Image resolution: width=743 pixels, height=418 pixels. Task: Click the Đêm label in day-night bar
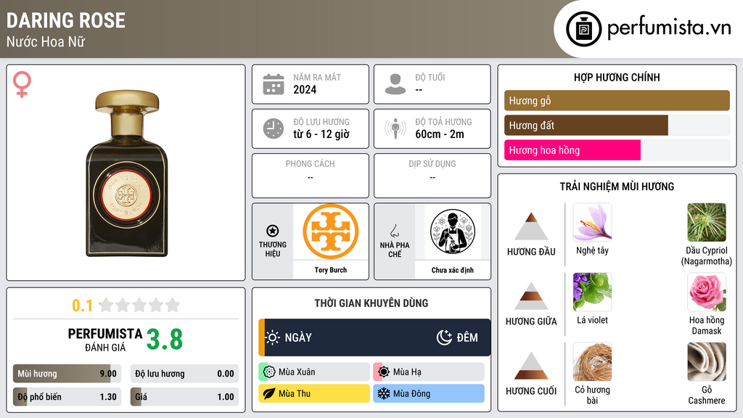(467, 337)
